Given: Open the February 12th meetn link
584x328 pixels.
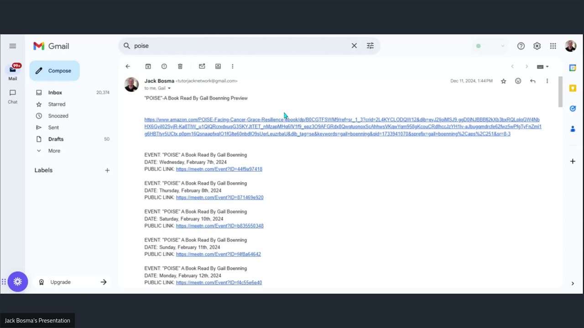Looking at the screenshot, I should click(219, 282).
